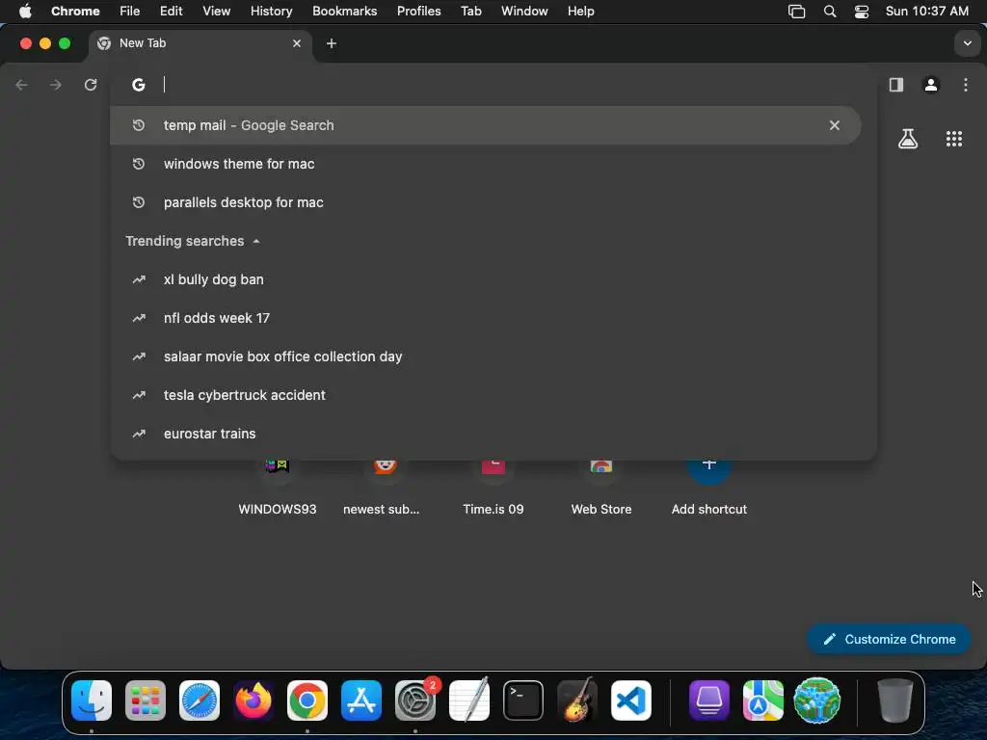Open the Bookmarks menu

point(344,12)
